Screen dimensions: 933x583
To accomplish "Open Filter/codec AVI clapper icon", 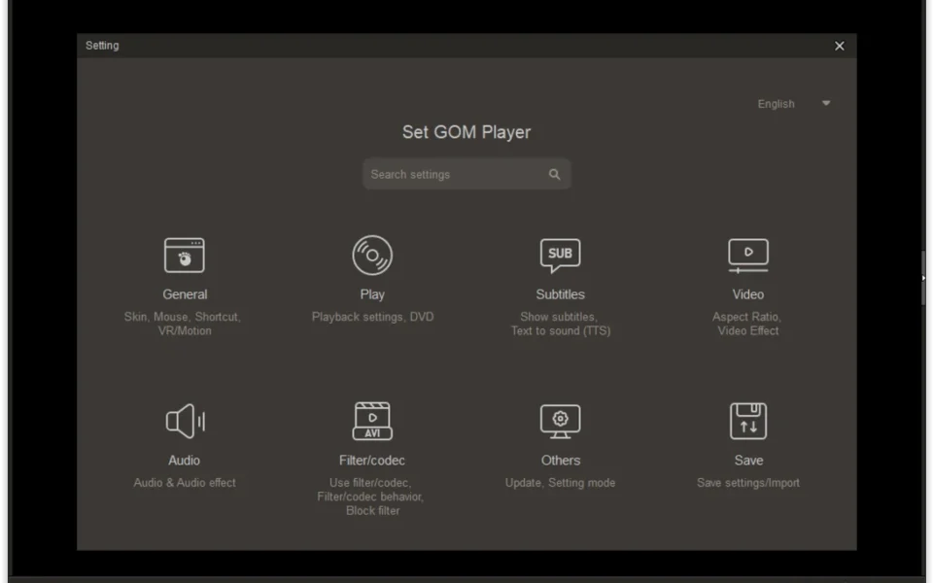I will (372, 421).
